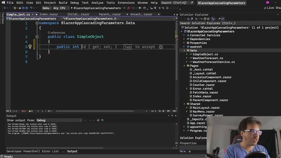Screen dimensions: 281x158
Task: Expand the wwwroot node arrow
Action: 184,47
